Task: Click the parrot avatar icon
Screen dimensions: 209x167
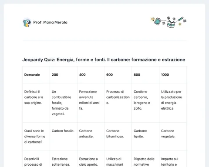Action: [x=27, y=23]
